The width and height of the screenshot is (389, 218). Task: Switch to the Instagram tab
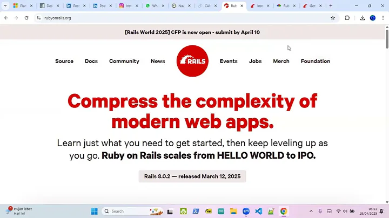[x=128, y=6]
